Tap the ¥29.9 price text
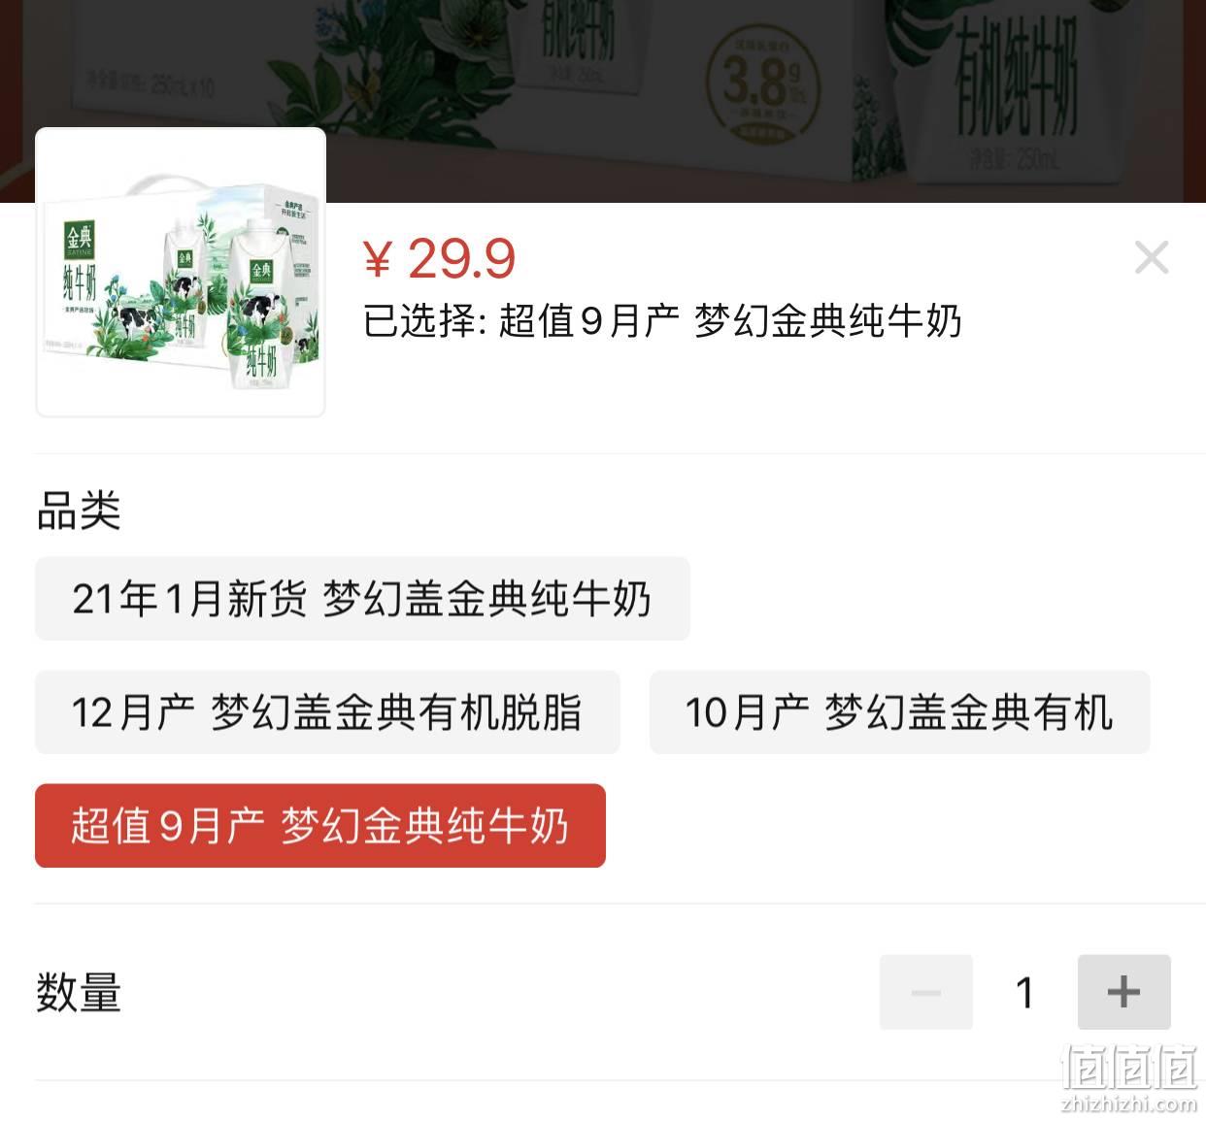1206x1121 pixels. pos(439,258)
